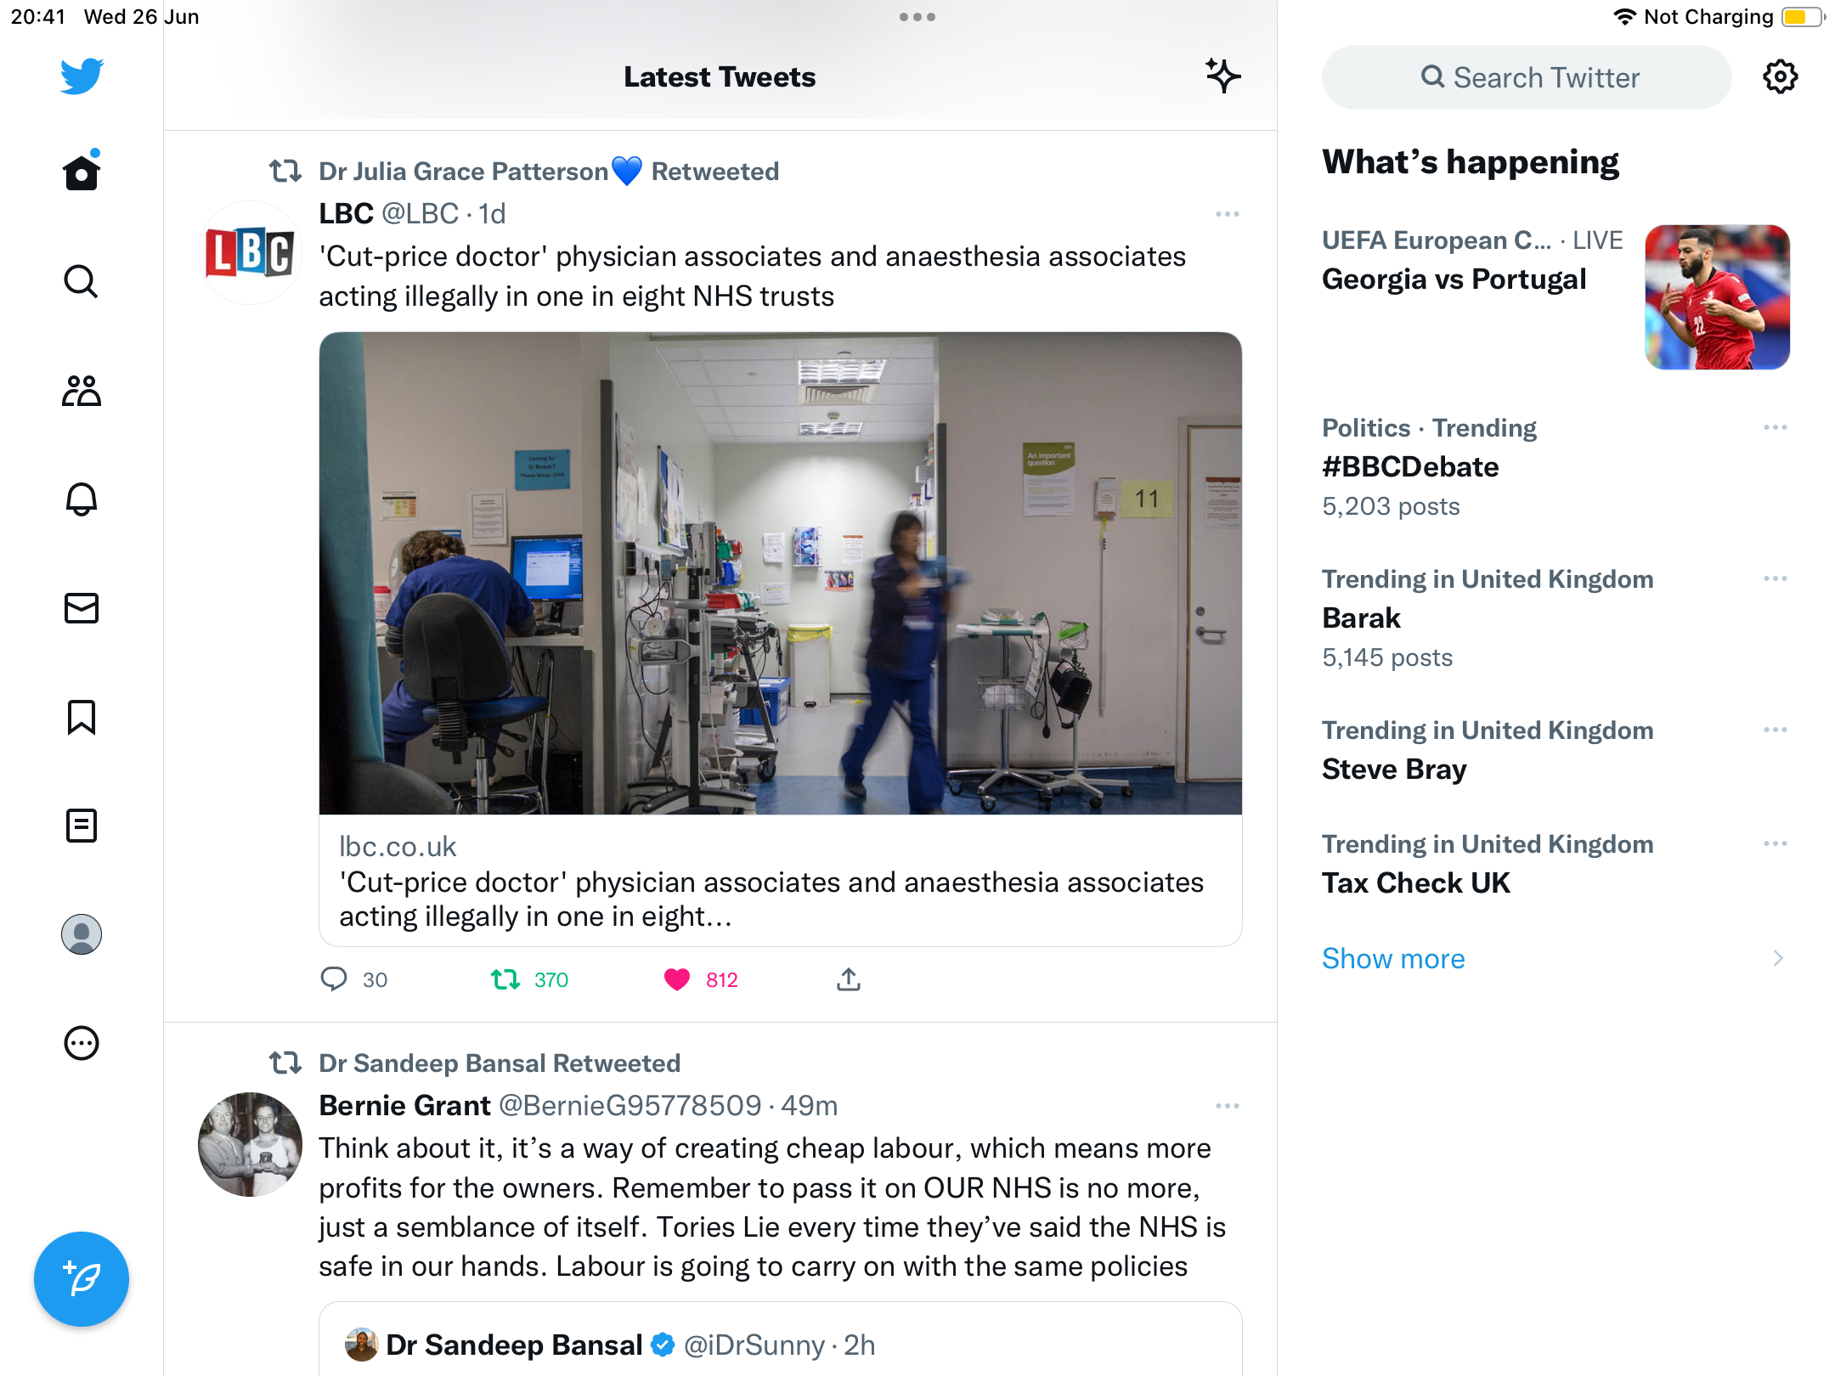Open the Notifications bell icon
This screenshot has width=1835, height=1376.
(82, 499)
